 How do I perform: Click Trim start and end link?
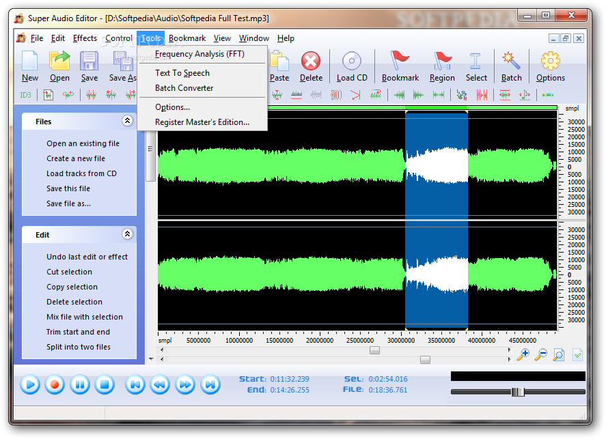tap(78, 332)
